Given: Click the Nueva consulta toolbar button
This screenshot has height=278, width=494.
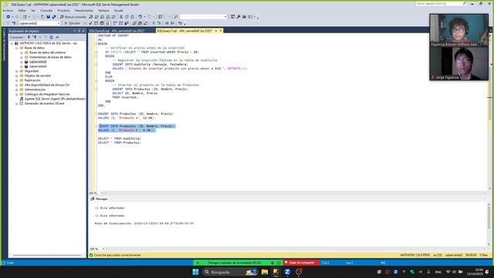Looking at the screenshot, I should 73,17.
